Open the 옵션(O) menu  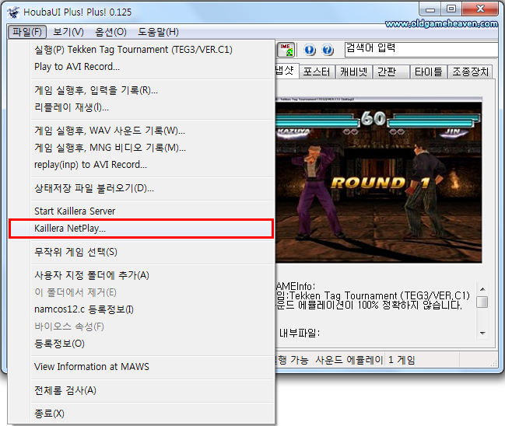coord(110,32)
